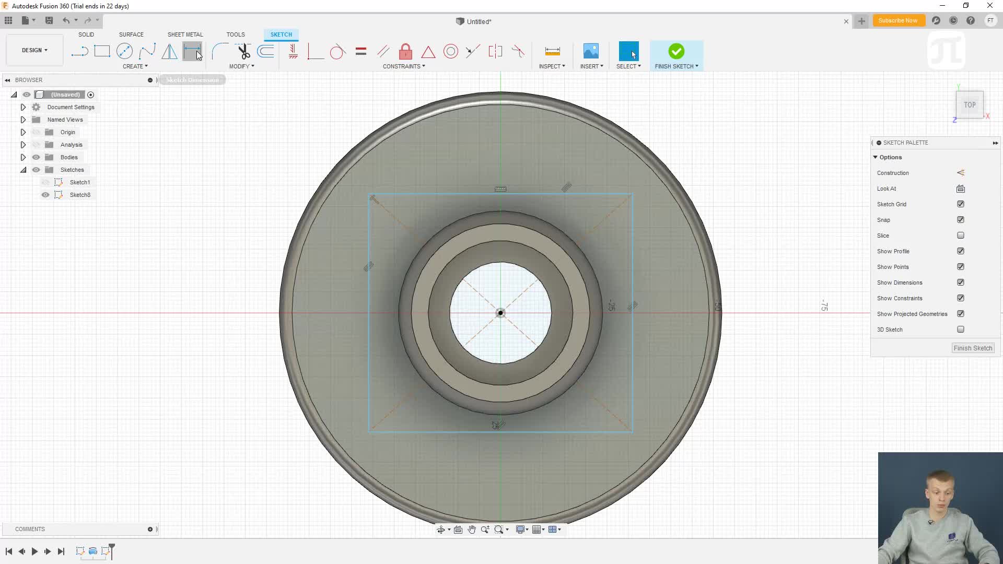Apply Fix/Unfix lock constraint
The image size is (1003, 564).
point(405,51)
